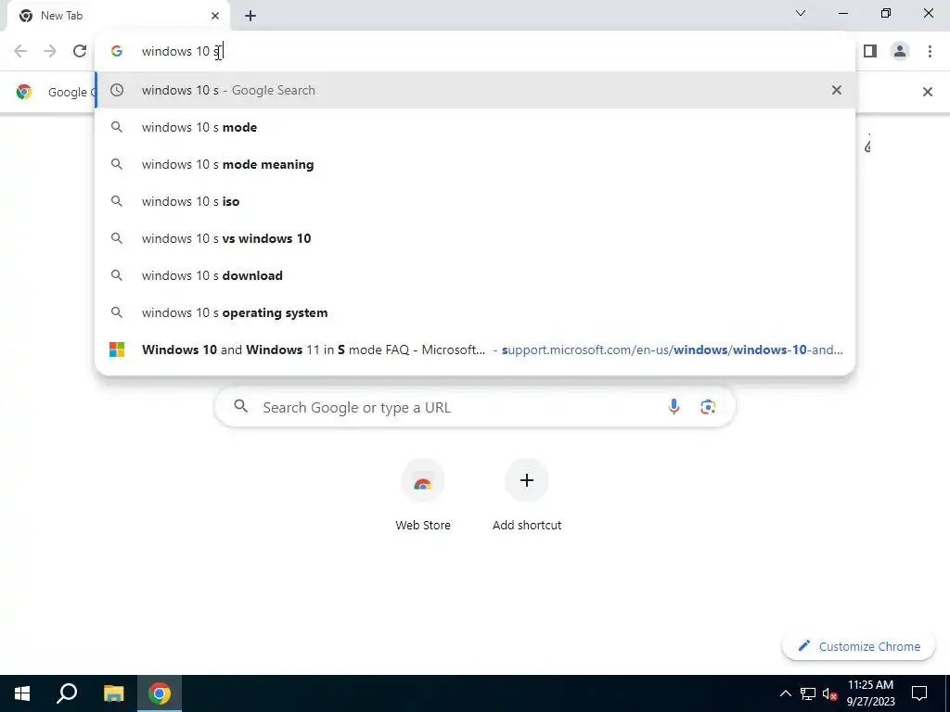Screen dimensions: 950x712
Task: Open taskbar search magnifier
Action: (67, 693)
